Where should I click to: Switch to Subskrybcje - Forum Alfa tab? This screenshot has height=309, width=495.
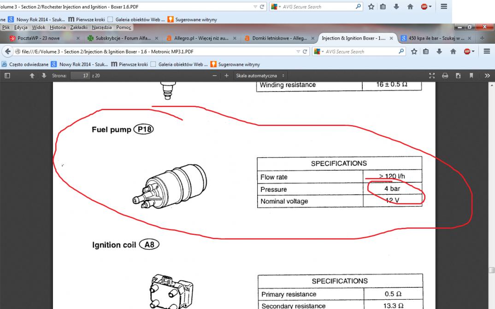pyautogui.click(x=123, y=38)
